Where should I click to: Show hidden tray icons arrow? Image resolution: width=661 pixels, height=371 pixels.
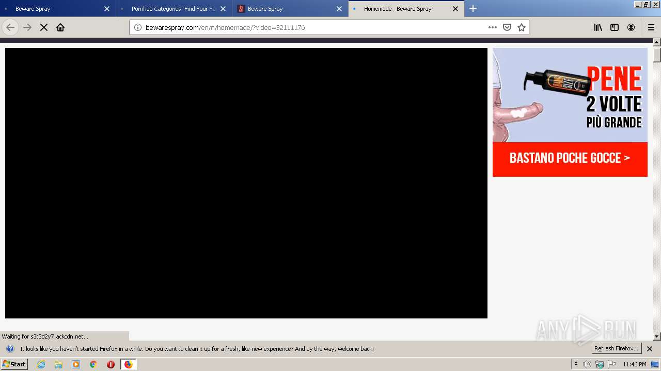[576, 364]
